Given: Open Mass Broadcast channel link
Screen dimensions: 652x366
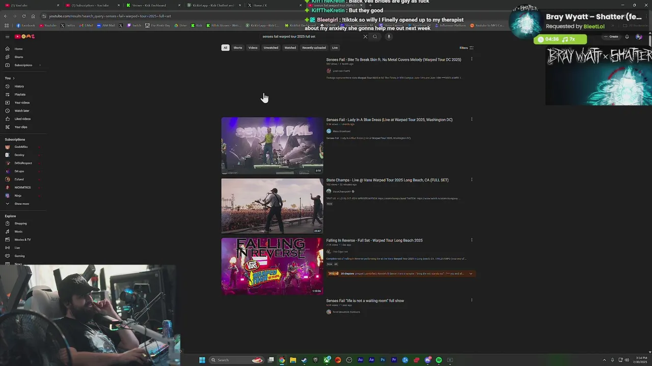Looking at the screenshot, I should [x=341, y=131].
